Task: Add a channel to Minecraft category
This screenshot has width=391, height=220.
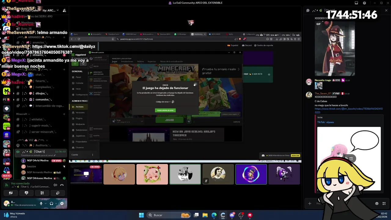Action: tap(64, 114)
